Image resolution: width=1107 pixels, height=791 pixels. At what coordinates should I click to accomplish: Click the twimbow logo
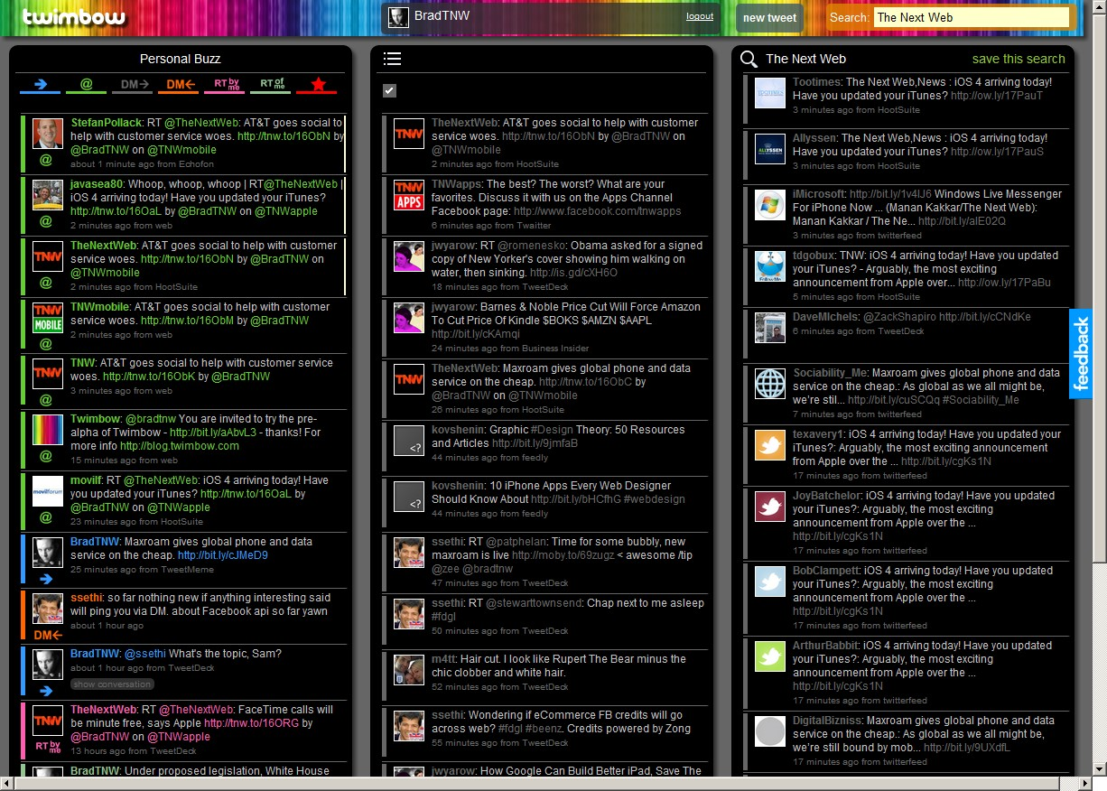click(x=72, y=17)
